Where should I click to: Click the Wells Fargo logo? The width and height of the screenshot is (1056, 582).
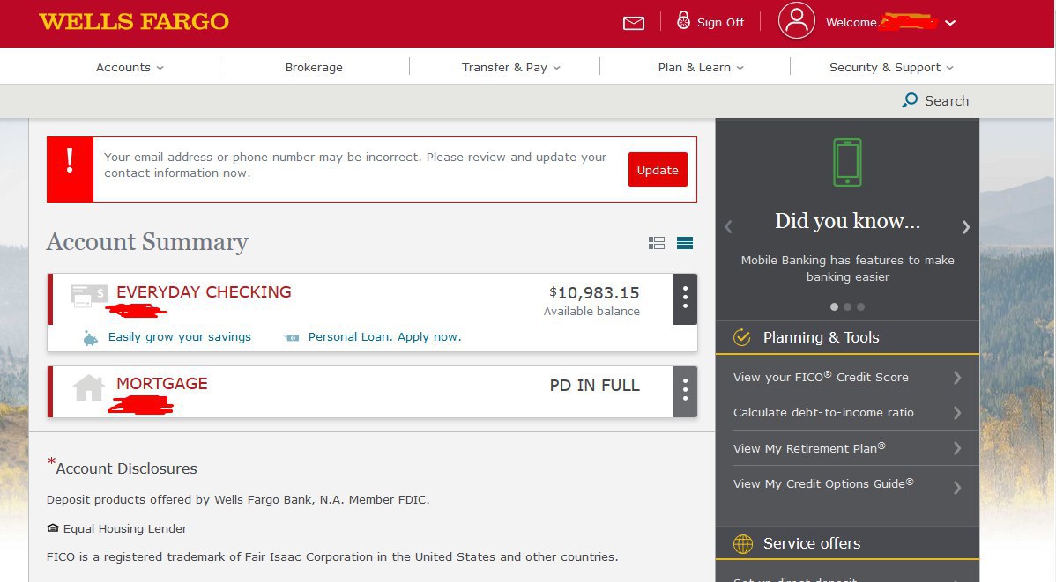(x=134, y=21)
